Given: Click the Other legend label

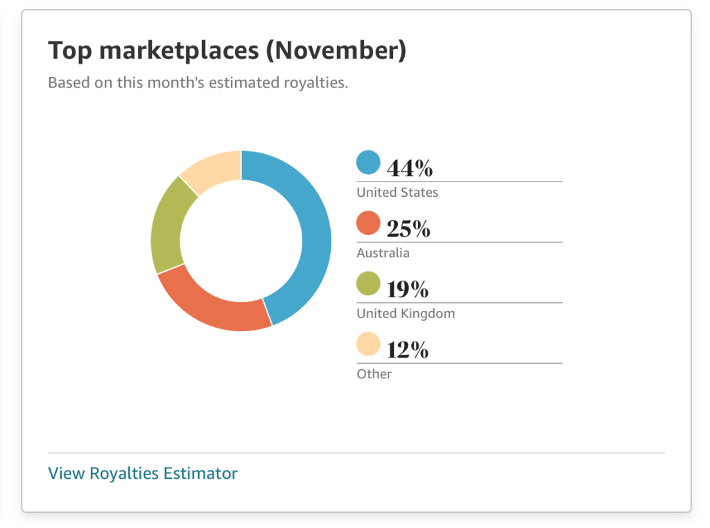Looking at the screenshot, I should tap(374, 374).
